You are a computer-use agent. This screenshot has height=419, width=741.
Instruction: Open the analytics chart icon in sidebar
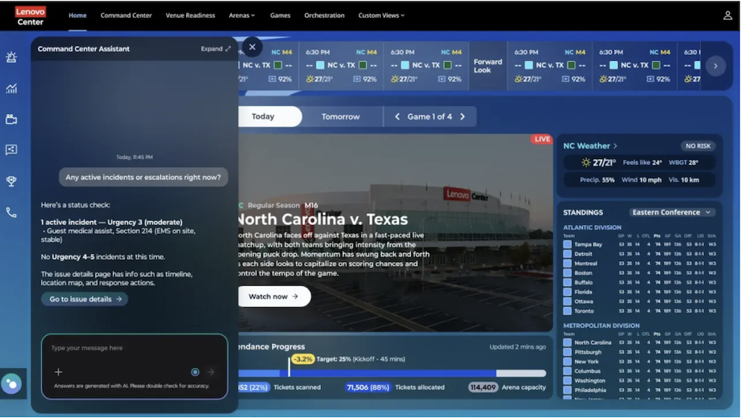pos(11,88)
